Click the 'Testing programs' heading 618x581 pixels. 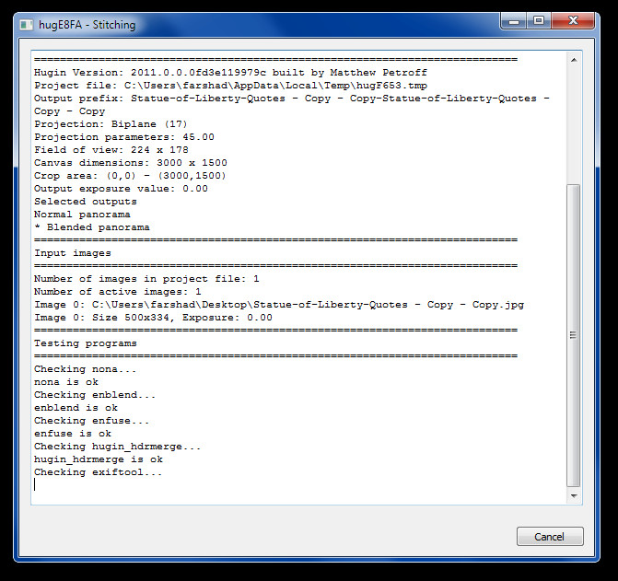85,343
